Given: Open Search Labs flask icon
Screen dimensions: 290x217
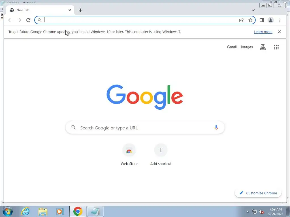Looking at the screenshot, I should click(263, 47).
